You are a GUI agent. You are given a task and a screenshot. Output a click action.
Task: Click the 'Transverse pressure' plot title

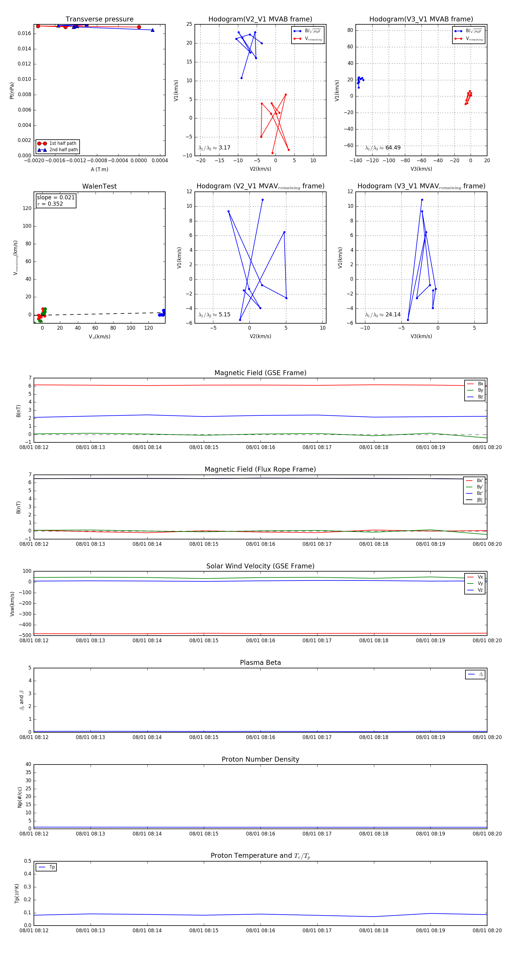[99, 19]
